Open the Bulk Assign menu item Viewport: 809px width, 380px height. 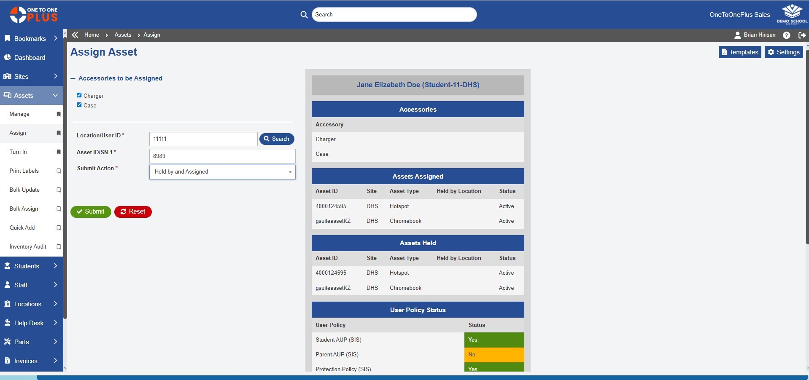pos(24,209)
